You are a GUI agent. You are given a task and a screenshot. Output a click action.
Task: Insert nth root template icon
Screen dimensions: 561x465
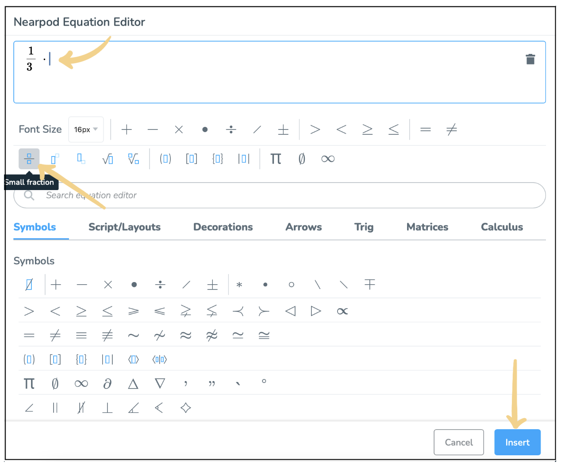point(133,159)
